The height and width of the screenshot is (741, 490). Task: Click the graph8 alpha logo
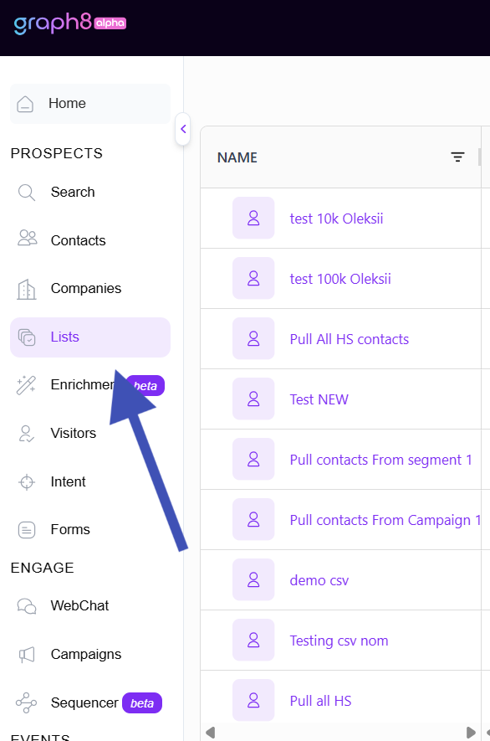[70, 23]
